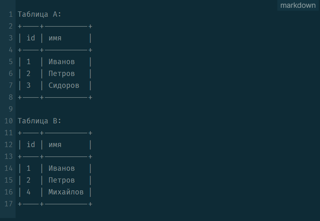Click id value 4 in Table B

[x=29, y=192]
